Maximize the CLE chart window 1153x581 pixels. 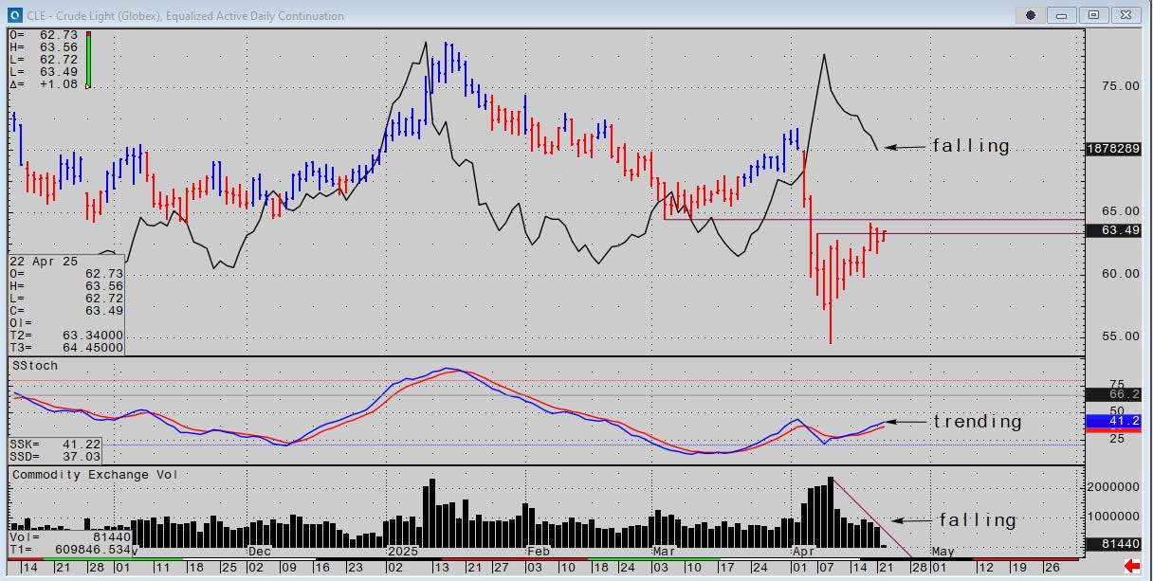[x=1093, y=15]
